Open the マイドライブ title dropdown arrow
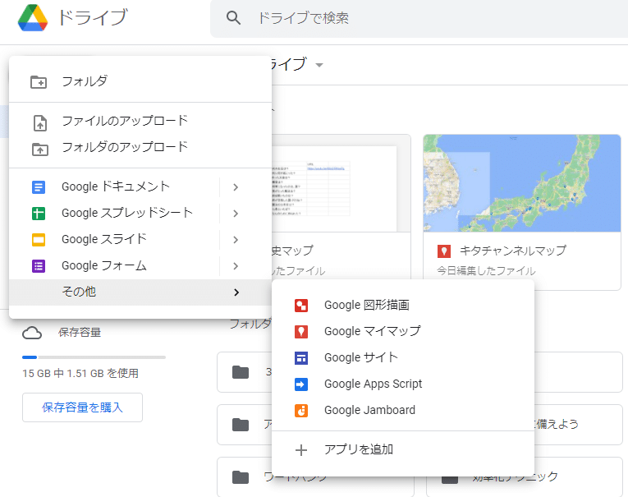 click(x=319, y=66)
